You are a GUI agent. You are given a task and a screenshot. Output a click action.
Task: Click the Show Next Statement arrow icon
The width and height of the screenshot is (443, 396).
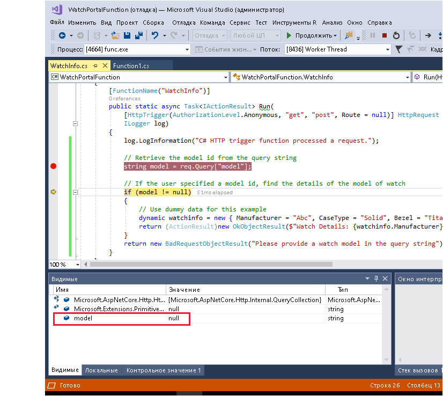pos(428,35)
